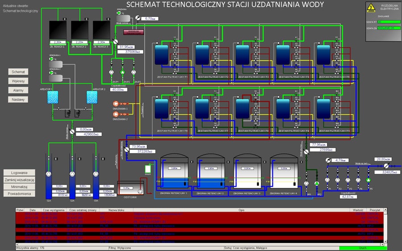
Task: Click flow meter beside 73,96 m3/h
Action: click(127, 149)
